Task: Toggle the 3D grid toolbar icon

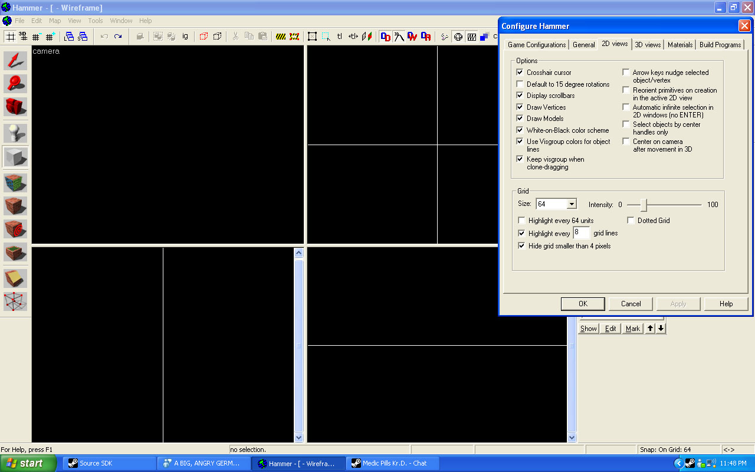Action: point(23,37)
